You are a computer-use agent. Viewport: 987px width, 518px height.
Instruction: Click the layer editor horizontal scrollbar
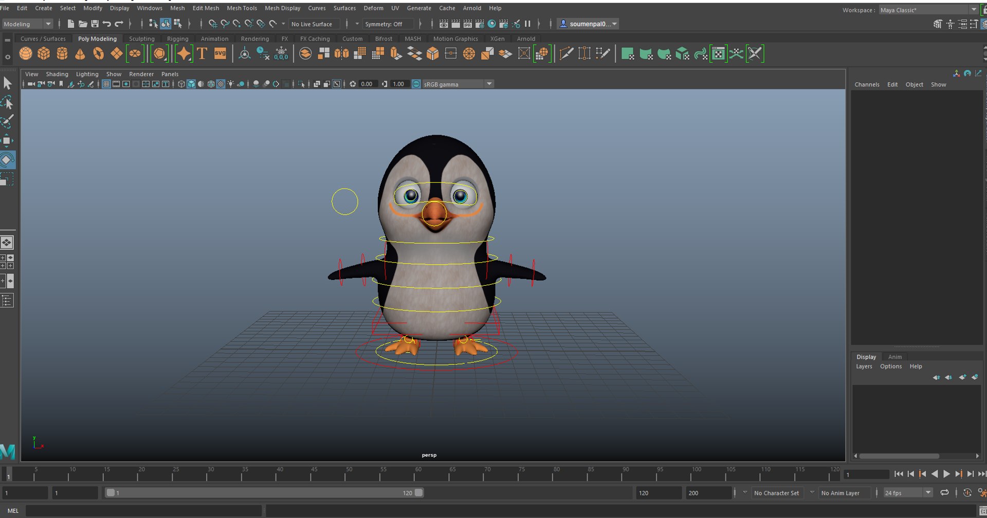899,456
